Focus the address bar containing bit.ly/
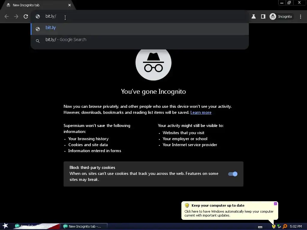Image resolution: width=307 pixels, height=230 pixels. 140,16
